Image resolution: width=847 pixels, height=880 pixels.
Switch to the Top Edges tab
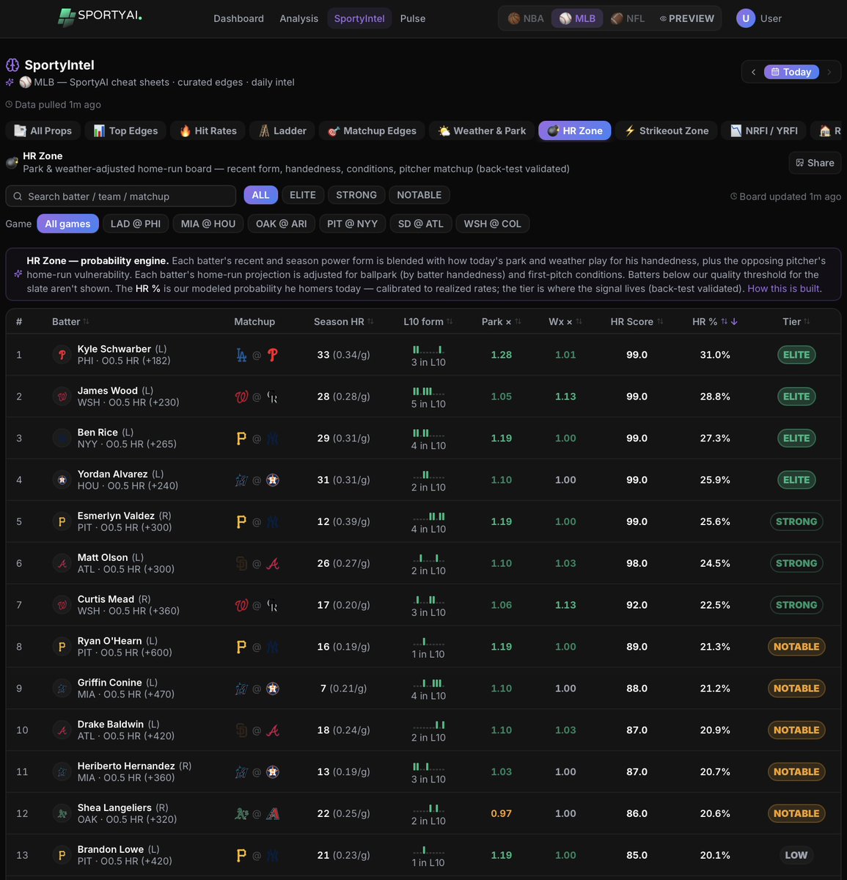[125, 131]
